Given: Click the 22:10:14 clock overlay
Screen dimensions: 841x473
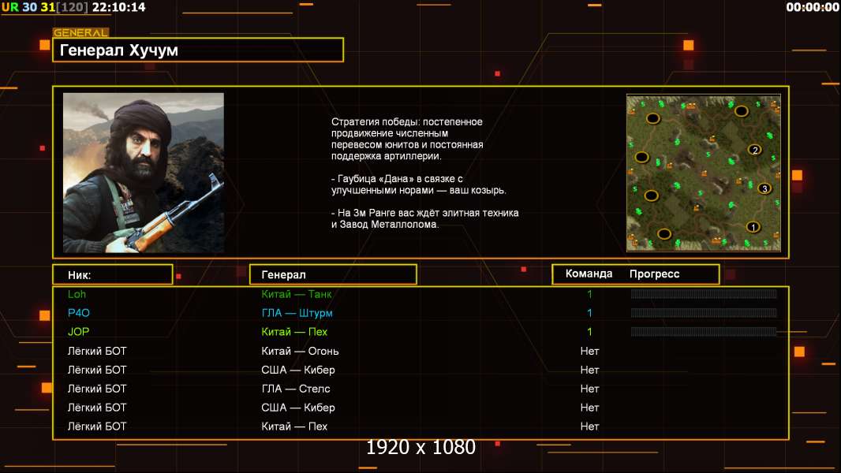Looking at the screenshot, I should [118, 7].
